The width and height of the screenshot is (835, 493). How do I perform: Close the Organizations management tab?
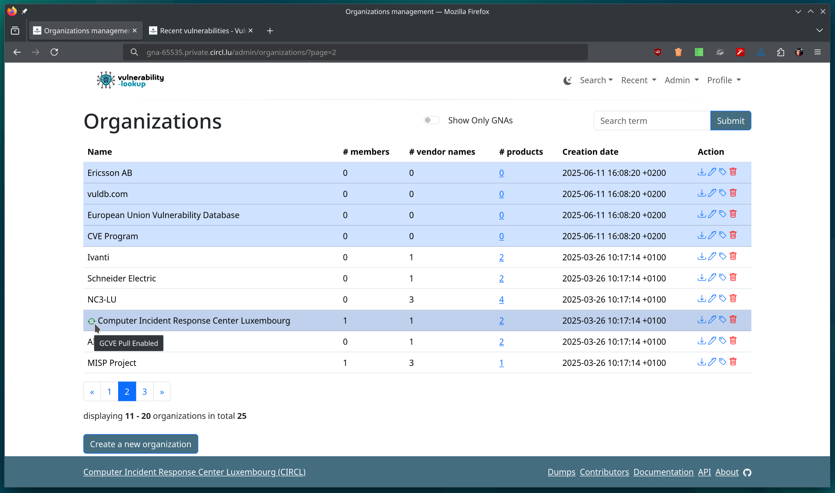[134, 31]
